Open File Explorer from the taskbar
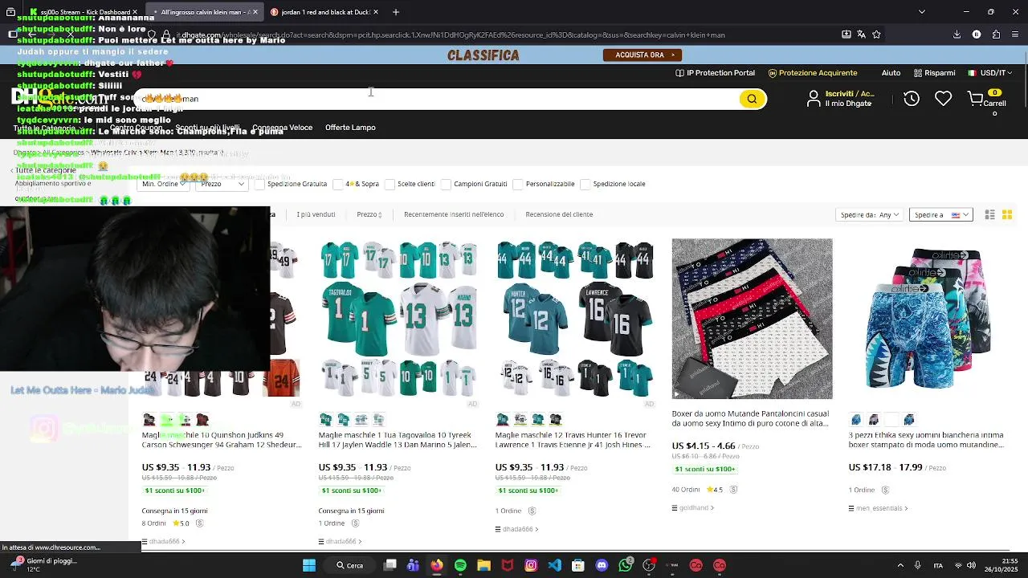 (483, 565)
